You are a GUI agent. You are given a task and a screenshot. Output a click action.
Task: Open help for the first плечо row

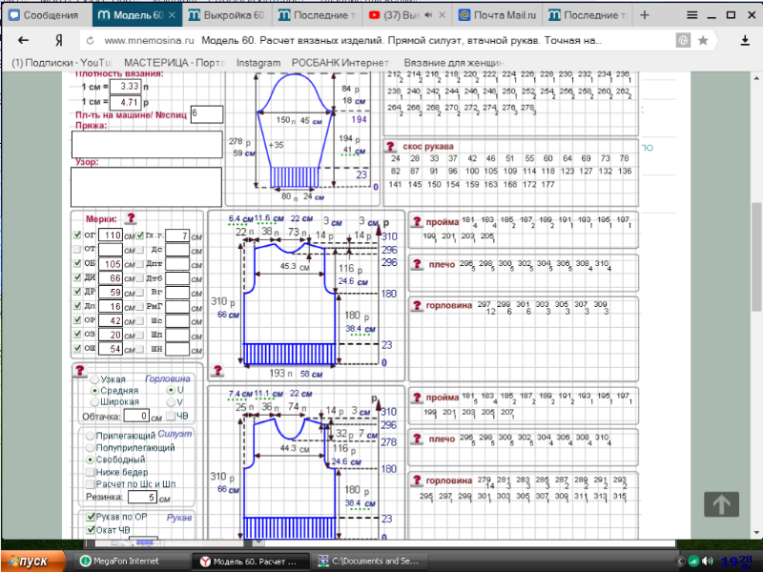pyautogui.click(x=417, y=263)
